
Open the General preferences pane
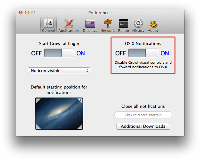point(48,25)
